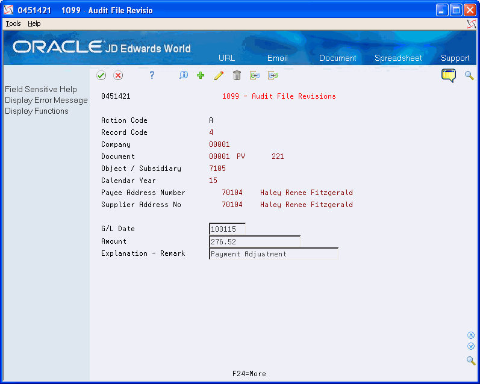The height and width of the screenshot is (384, 480).
Task: Click the Record Code value 4
Action: click(211, 132)
